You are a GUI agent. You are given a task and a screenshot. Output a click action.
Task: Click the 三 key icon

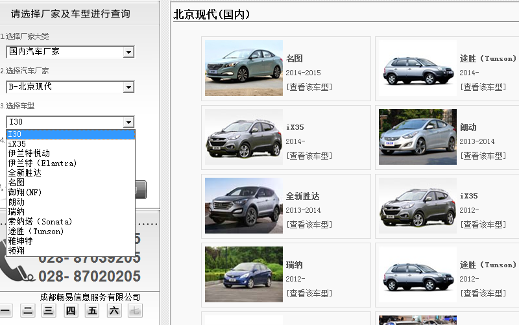[x=49, y=311]
